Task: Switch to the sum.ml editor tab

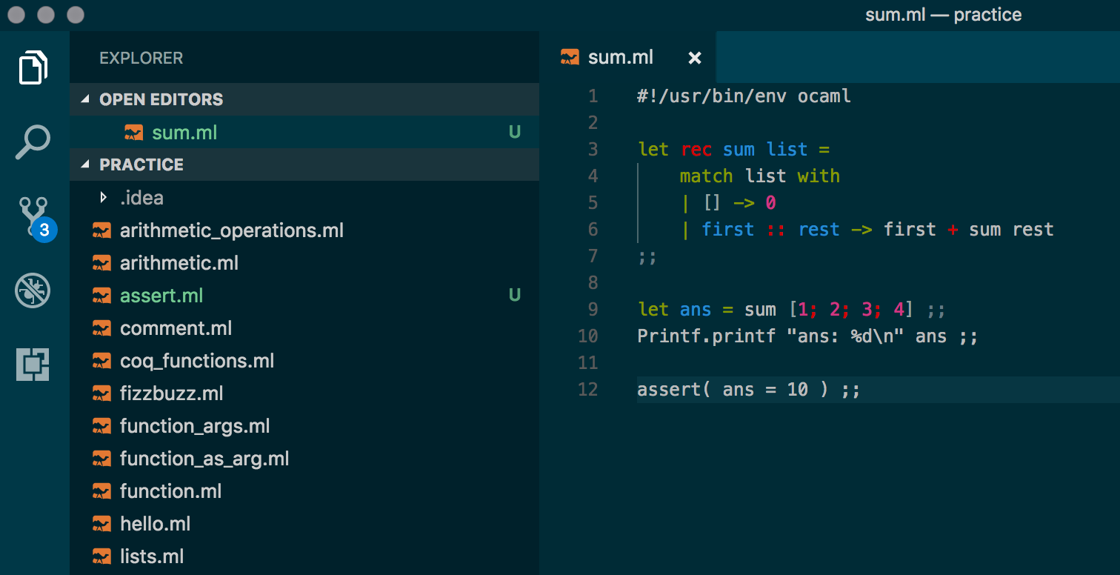Action: (620, 58)
